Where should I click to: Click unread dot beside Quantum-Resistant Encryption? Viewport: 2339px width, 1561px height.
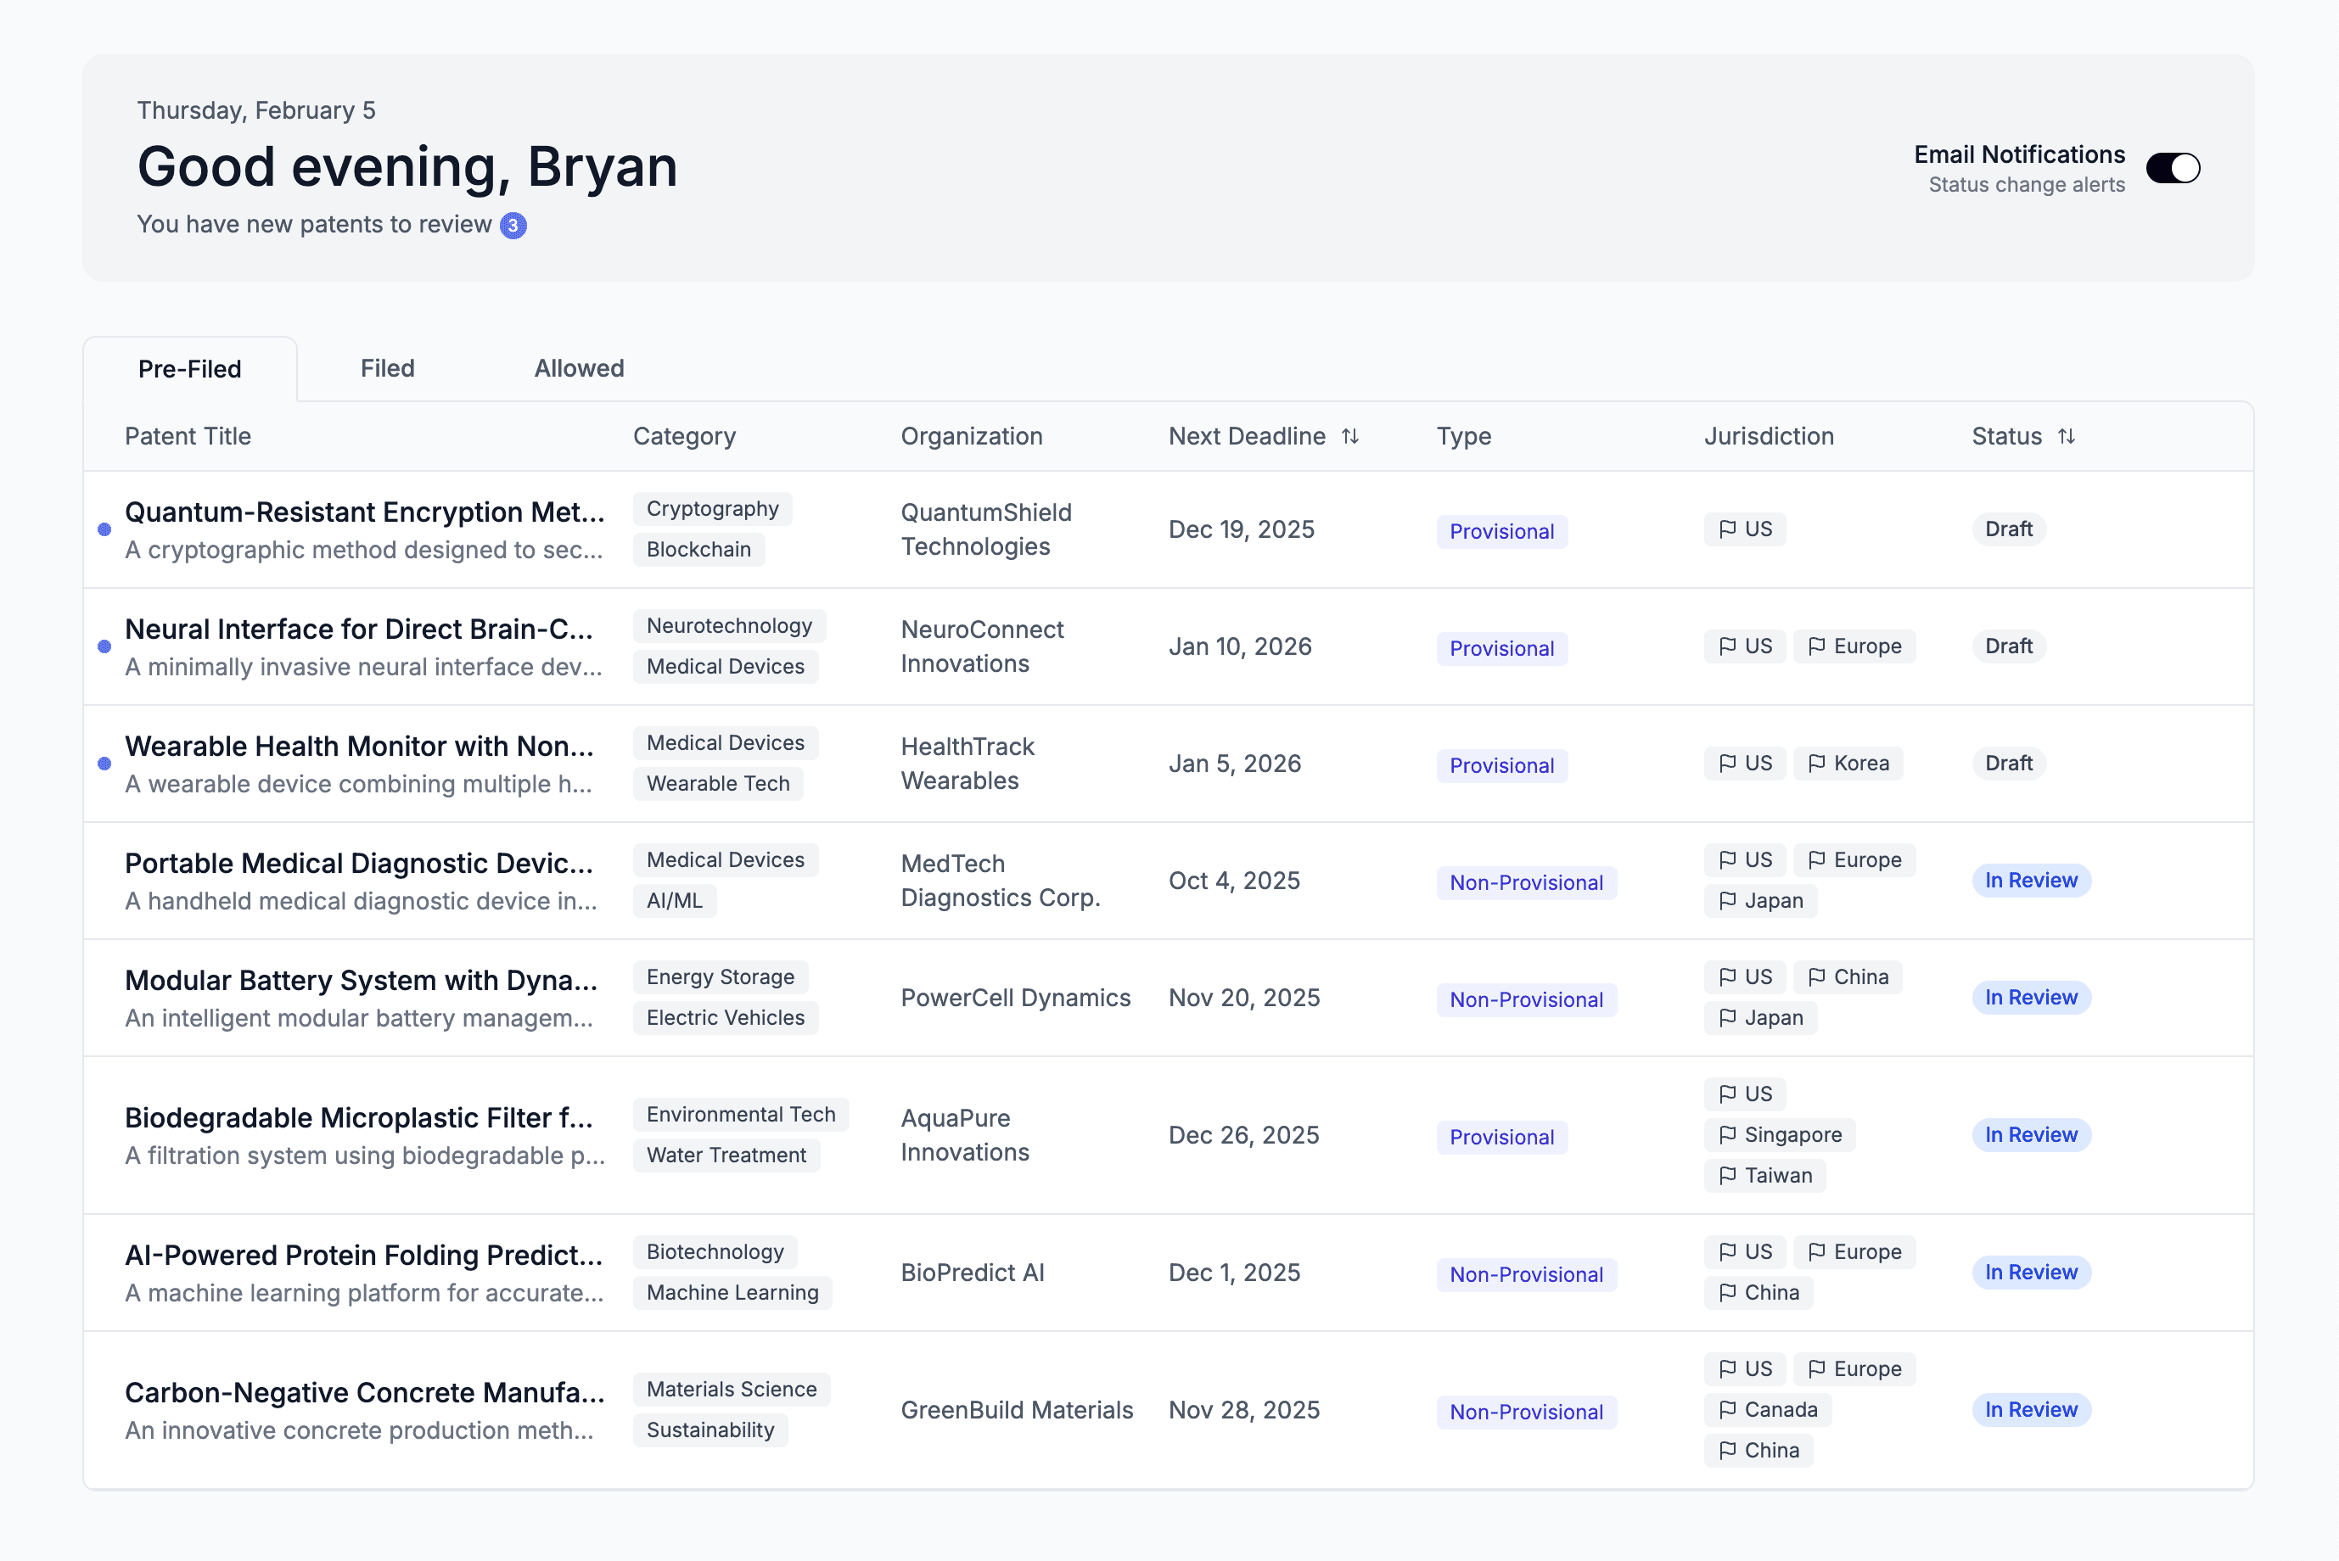point(104,529)
